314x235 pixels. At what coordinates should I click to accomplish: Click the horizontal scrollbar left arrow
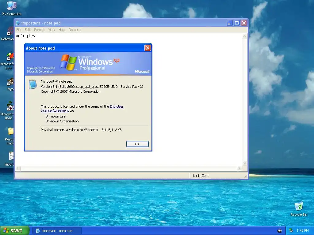(x=18, y=169)
